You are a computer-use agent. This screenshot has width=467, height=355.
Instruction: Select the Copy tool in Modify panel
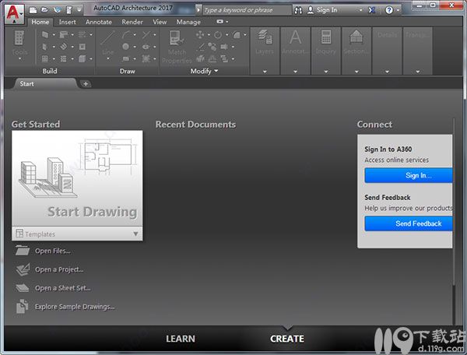(x=212, y=47)
